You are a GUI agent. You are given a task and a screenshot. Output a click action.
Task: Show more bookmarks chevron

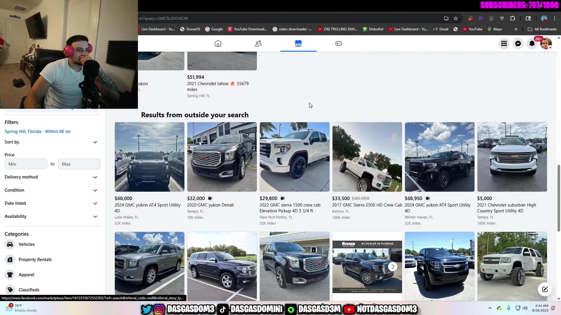tap(516, 29)
